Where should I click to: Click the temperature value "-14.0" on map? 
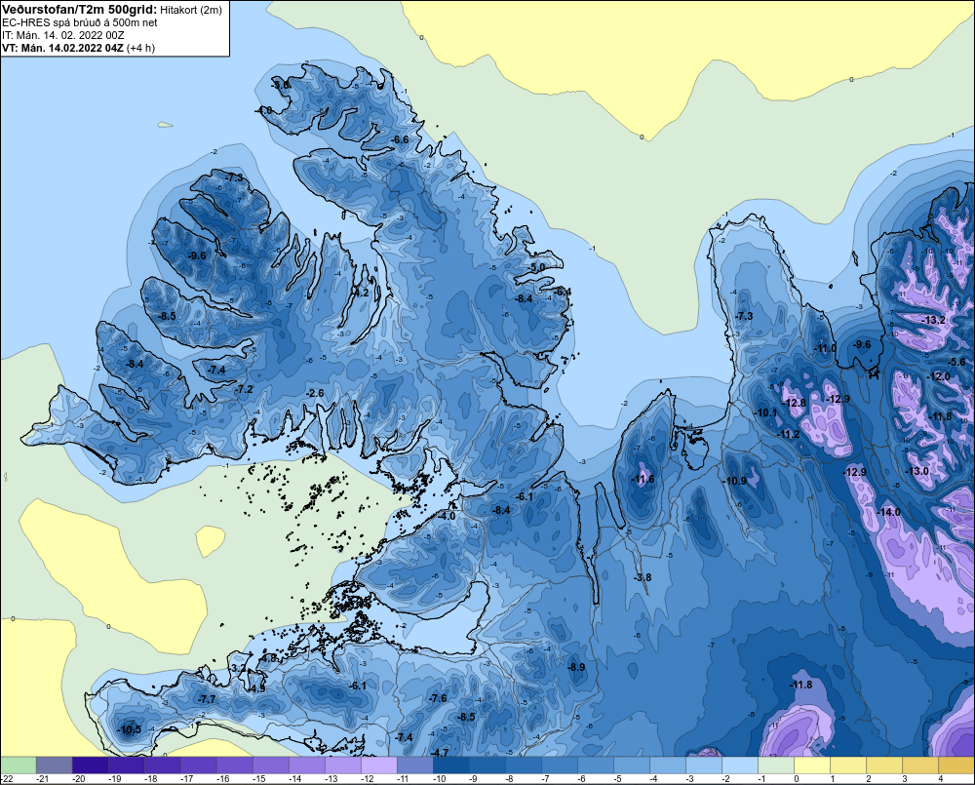pyautogui.click(x=889, y=512)
